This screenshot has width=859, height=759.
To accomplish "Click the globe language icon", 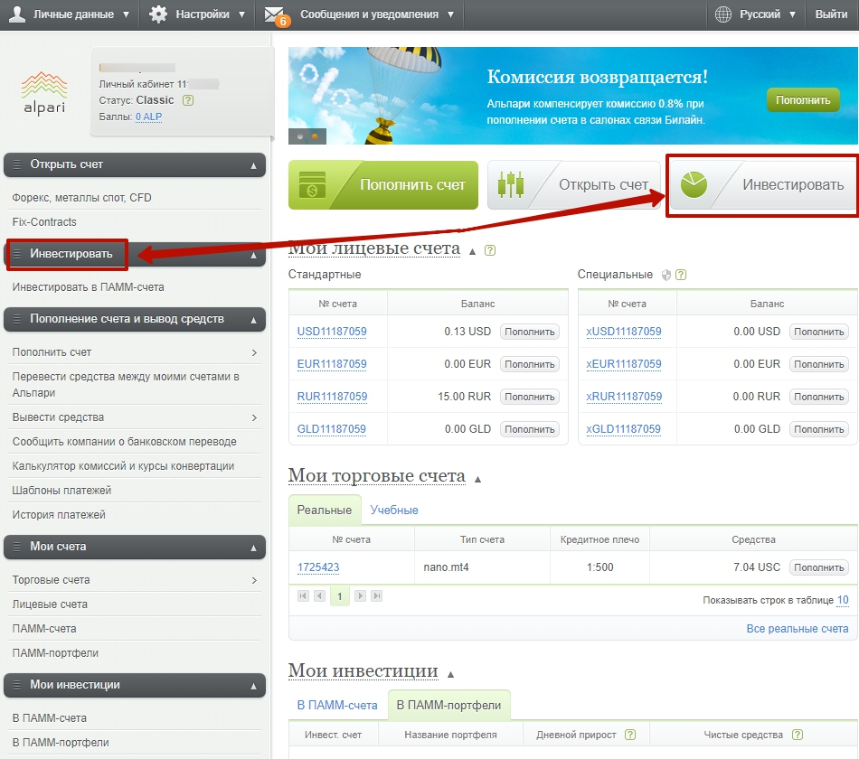I will pos(722,14).
